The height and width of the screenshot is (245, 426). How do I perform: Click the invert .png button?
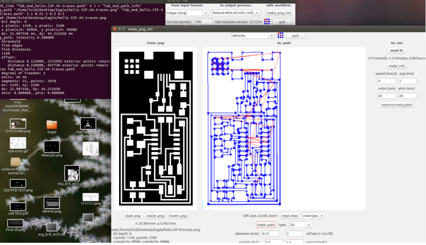(177, 216)
